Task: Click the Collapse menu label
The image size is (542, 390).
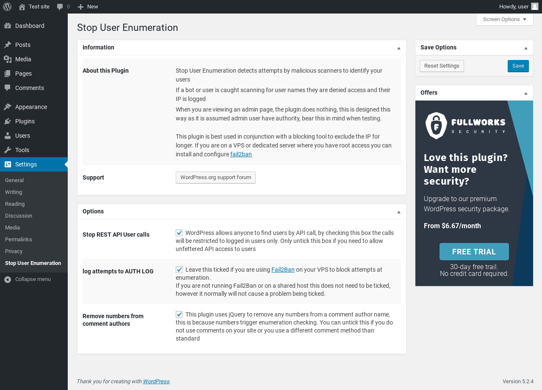Action: click(x=33, y=279)
